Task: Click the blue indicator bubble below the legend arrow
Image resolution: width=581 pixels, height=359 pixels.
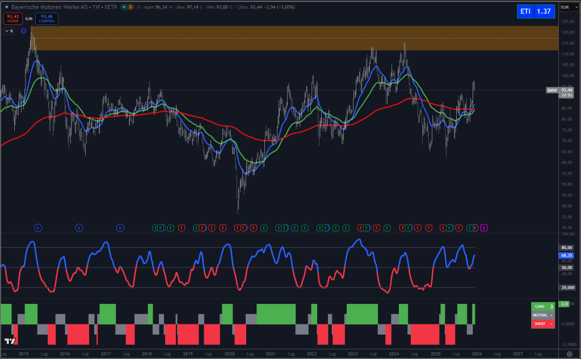Action: (x=23, y=31)
